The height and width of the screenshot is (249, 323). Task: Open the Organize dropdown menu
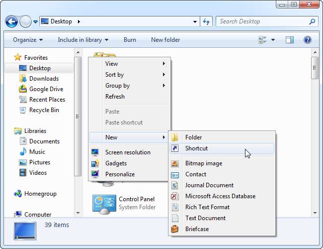28,40
